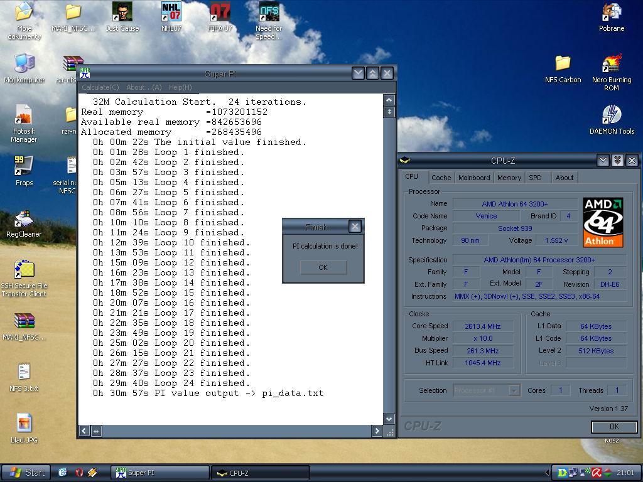The image size is (643, 482).
Task: Open MAXI_NFSC archive on the left column
Action: (24, 327)
